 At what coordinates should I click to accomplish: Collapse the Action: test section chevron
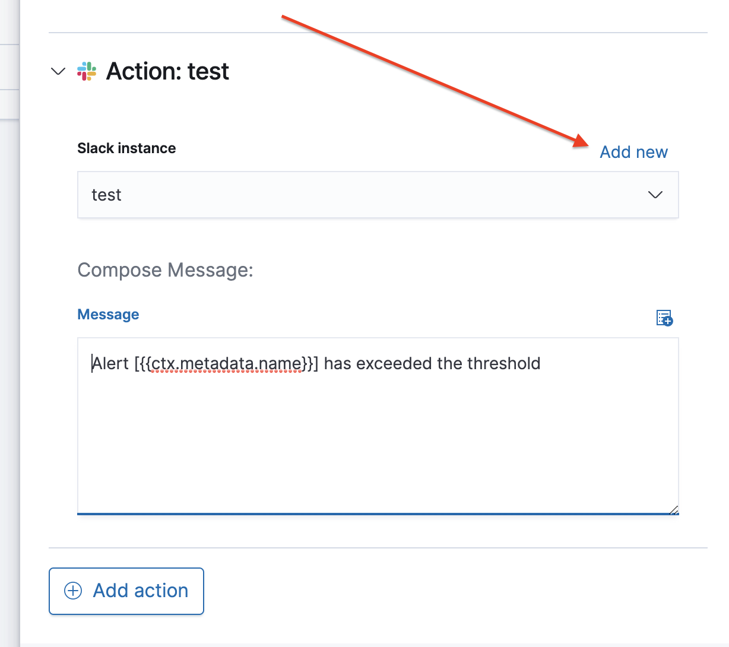(x=58, y=72)
